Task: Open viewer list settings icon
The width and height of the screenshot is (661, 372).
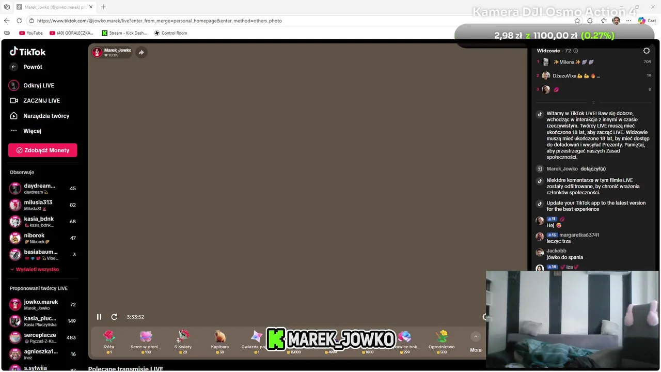Action: coord(647,51)
